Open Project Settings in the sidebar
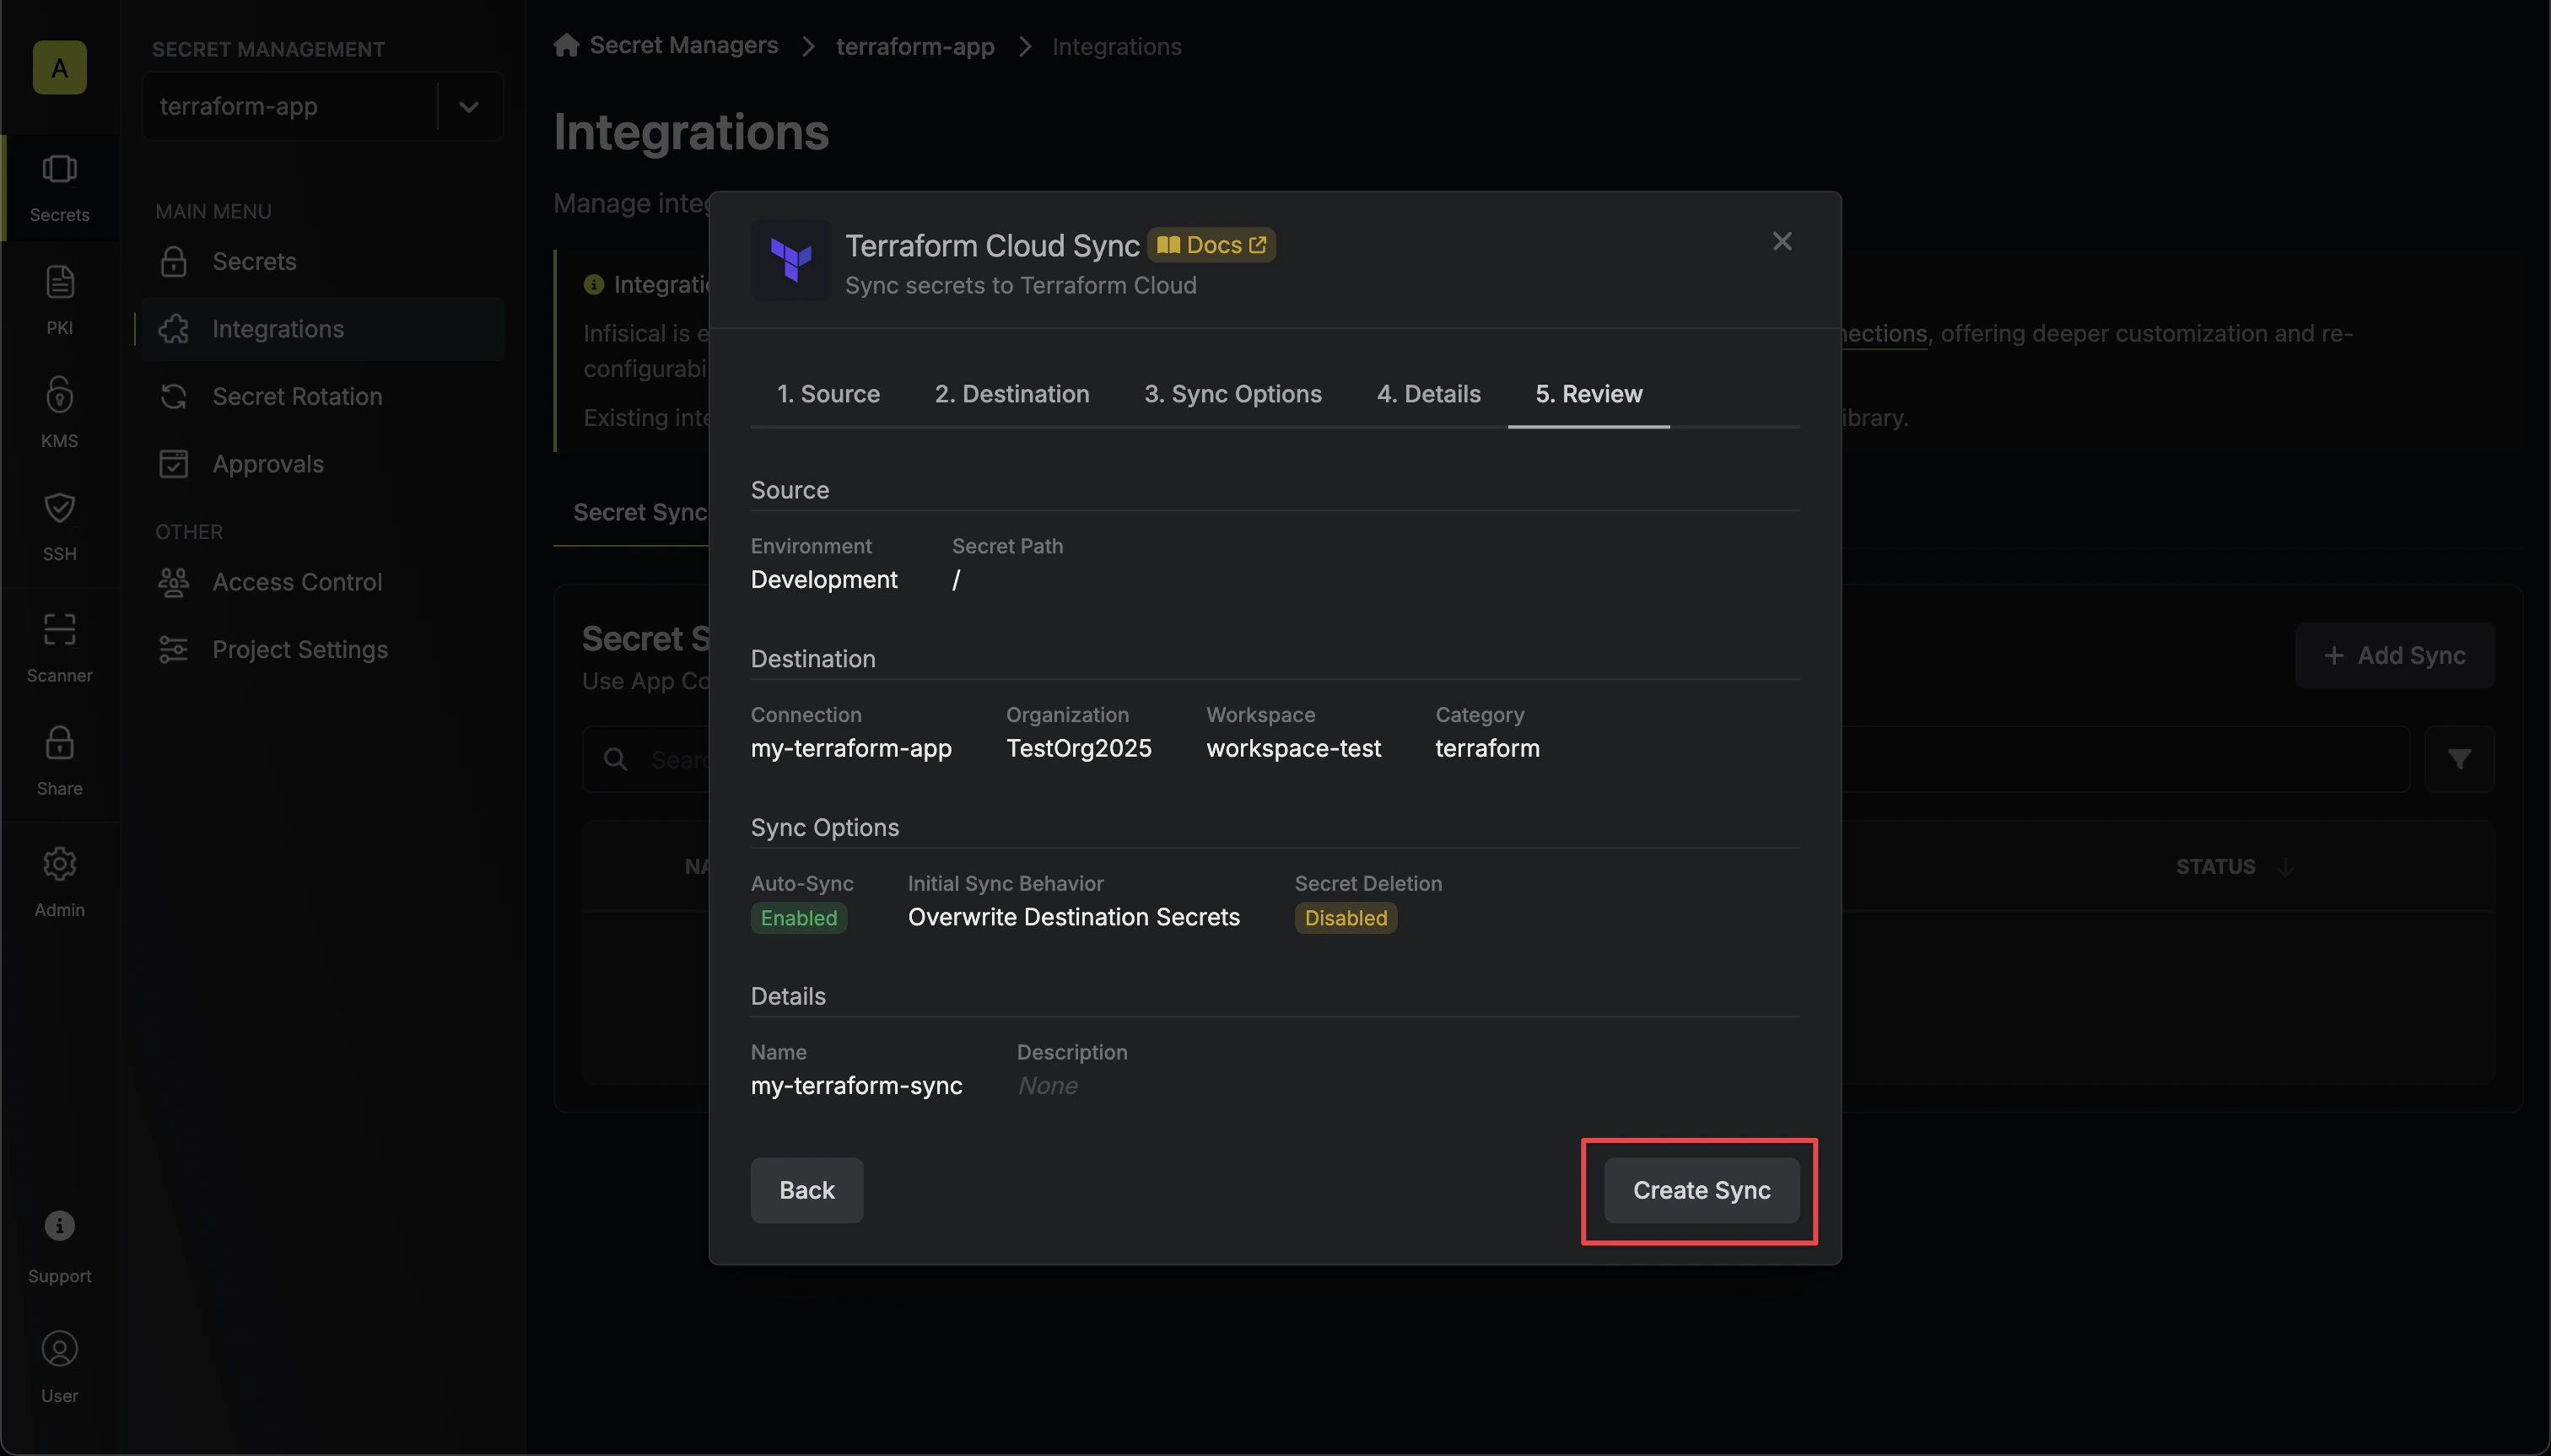The image size is (2551, 1456). tap(322, 649)
